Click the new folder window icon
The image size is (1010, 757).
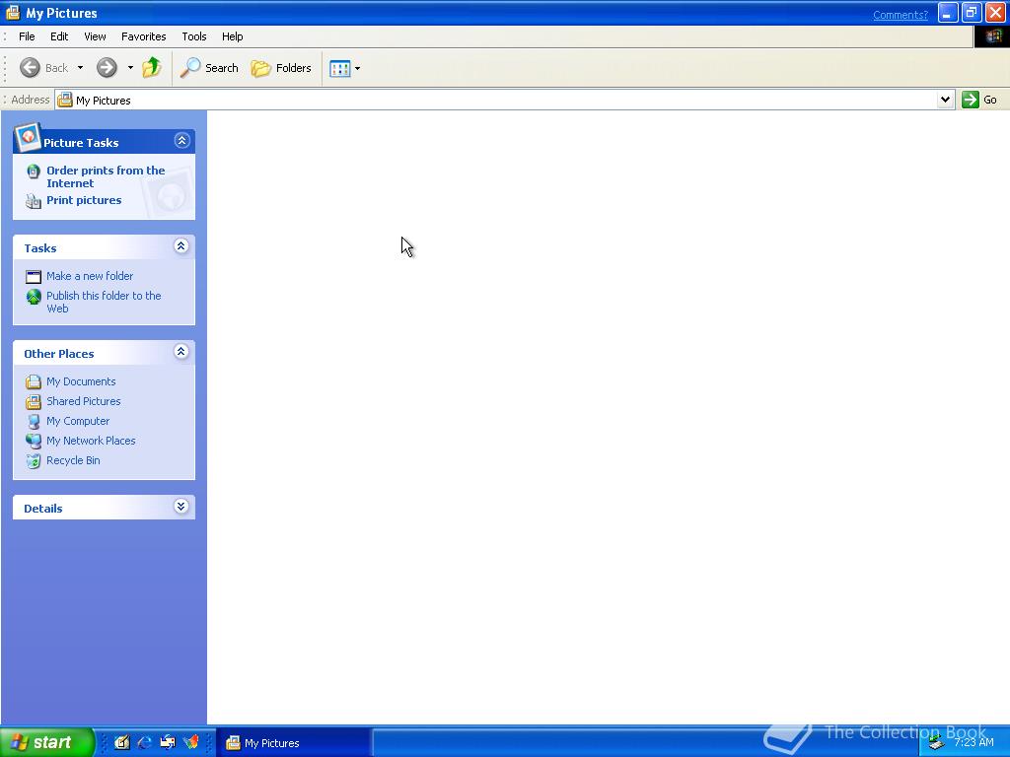pos(34,277)
